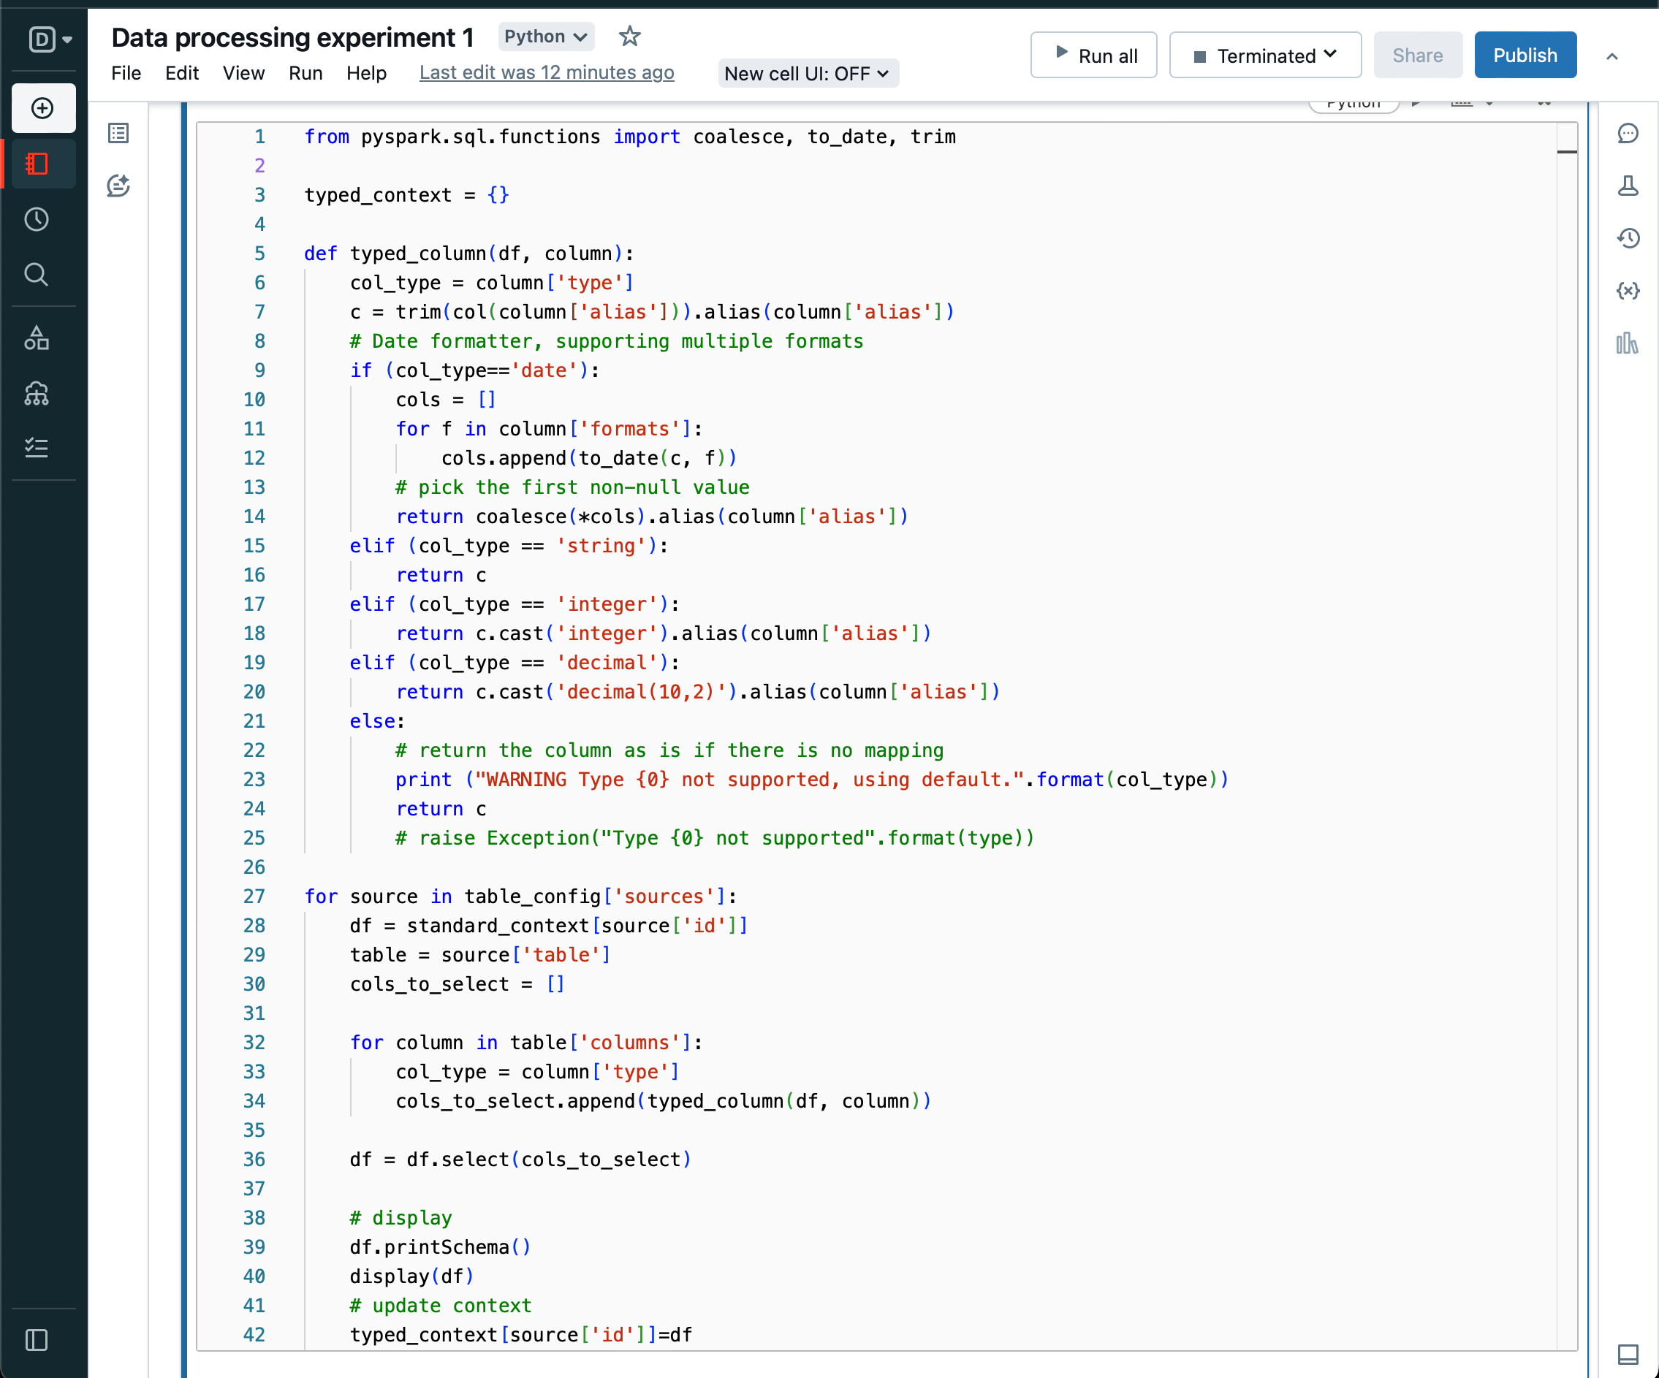Open the Search magnifier in sidebar

(37, 274)
